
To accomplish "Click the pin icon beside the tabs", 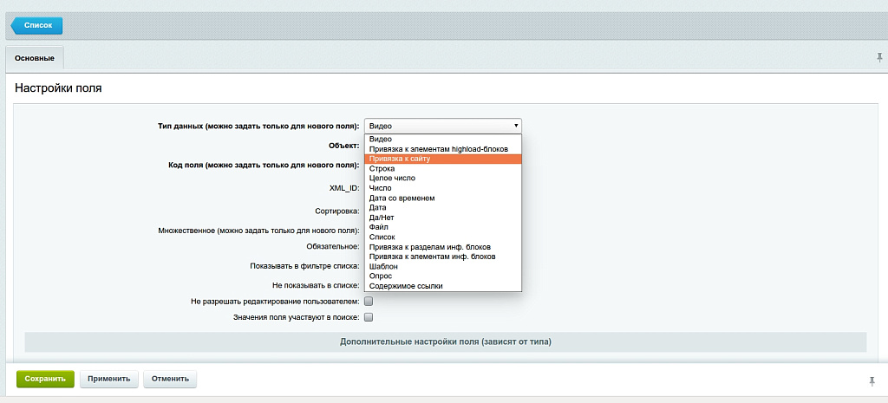I will coord(879,57).
